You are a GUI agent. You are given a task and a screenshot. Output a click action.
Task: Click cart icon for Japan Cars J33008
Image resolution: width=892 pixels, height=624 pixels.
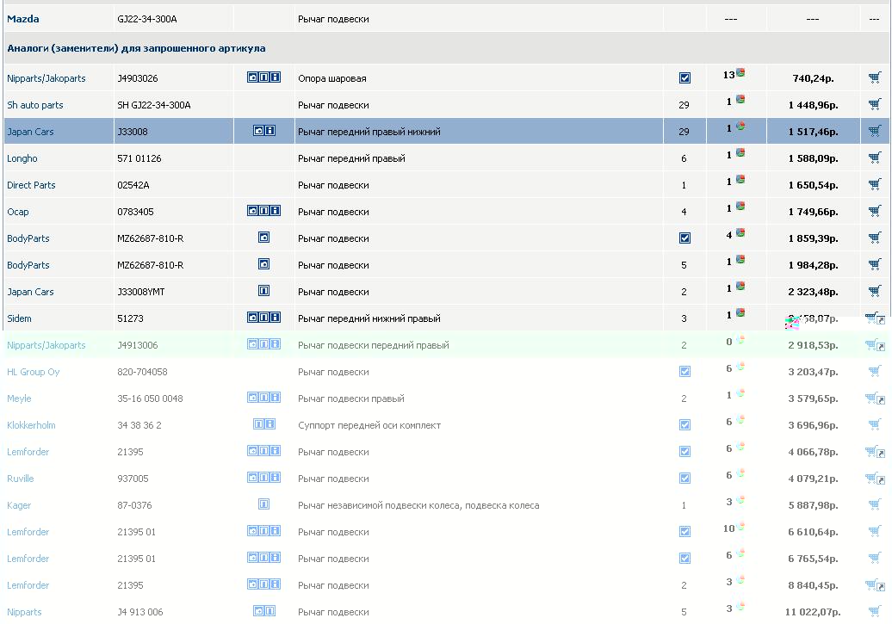point(875,132)
